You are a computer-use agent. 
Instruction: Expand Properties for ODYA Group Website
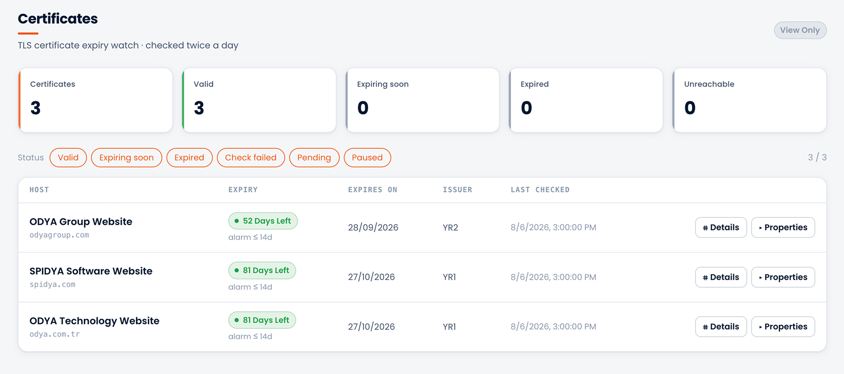point(783,227)
